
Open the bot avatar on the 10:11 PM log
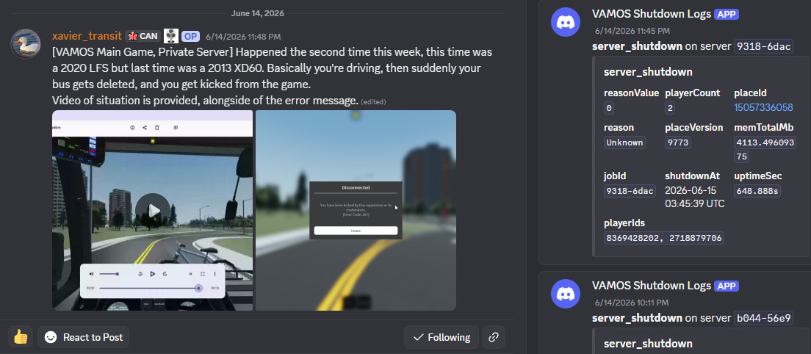pyautogui.click(x=566, y=294)
